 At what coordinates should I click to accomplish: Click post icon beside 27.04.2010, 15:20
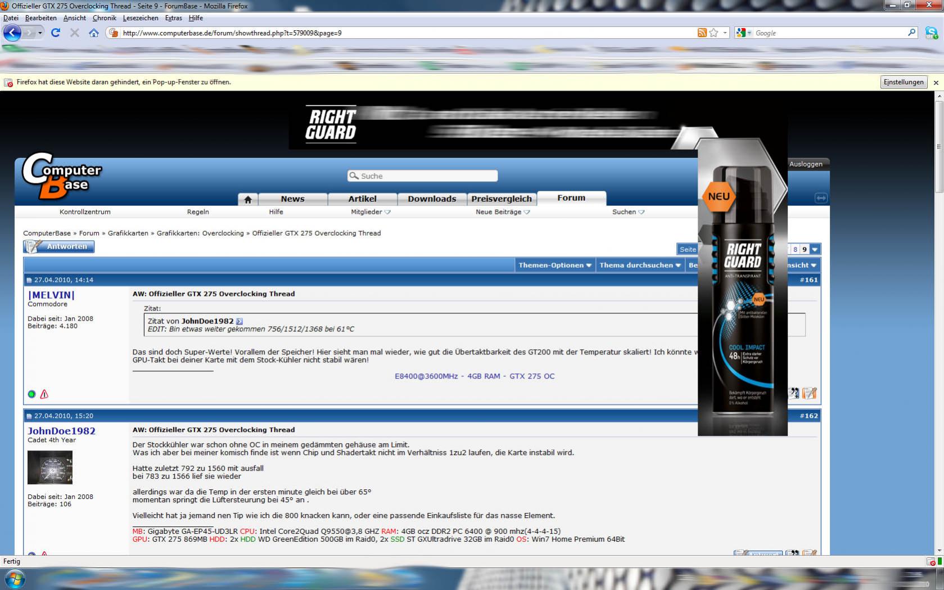point(29,416)
